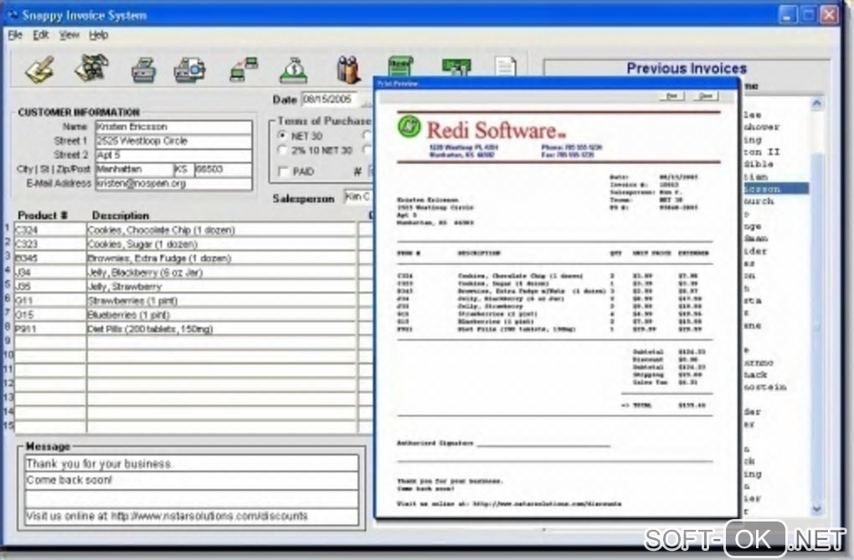Click the Blueberries (1 pint) description cell
The image size is (854, 560).
click(221, 315)
